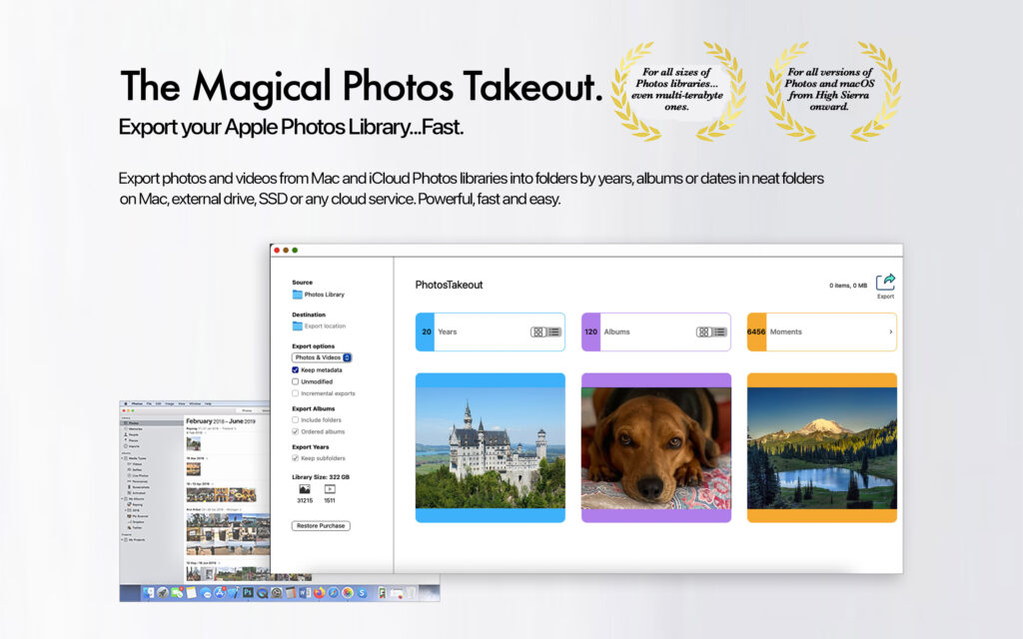Expand My Projects in Photos sidebar
This screenshot has height=639, width=1023.
tap(122, 540)
